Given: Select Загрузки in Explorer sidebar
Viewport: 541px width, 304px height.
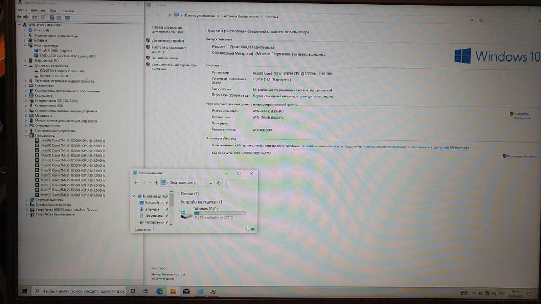Looking at the screenshot, I should 152,210.
